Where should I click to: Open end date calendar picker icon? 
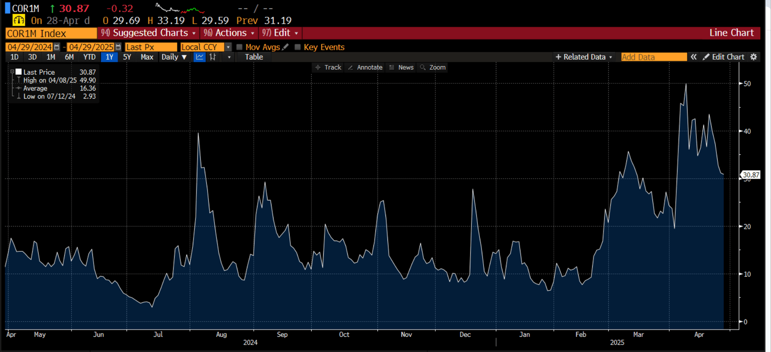tap(118, 47)
